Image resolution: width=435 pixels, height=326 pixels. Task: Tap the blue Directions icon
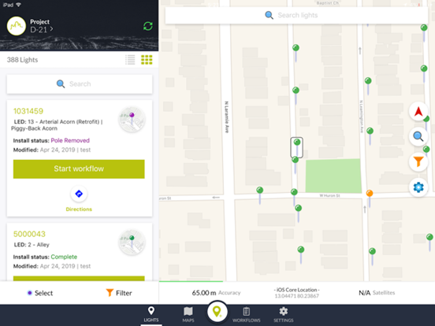79,194
